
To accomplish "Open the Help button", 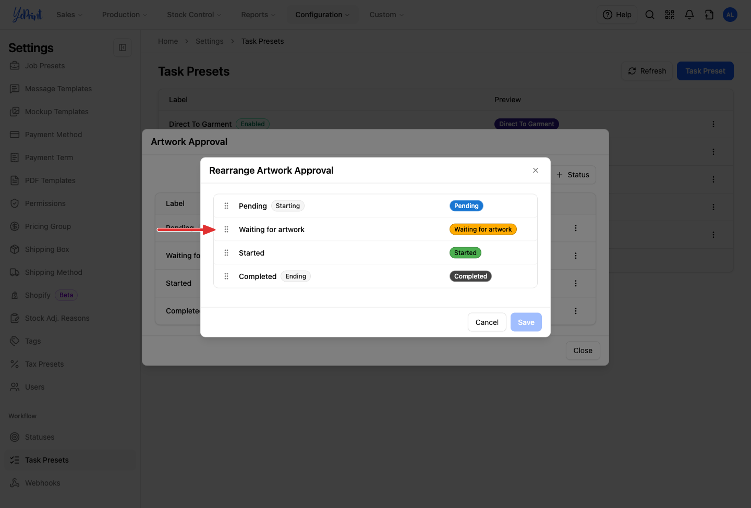I will tap(617, 15).
